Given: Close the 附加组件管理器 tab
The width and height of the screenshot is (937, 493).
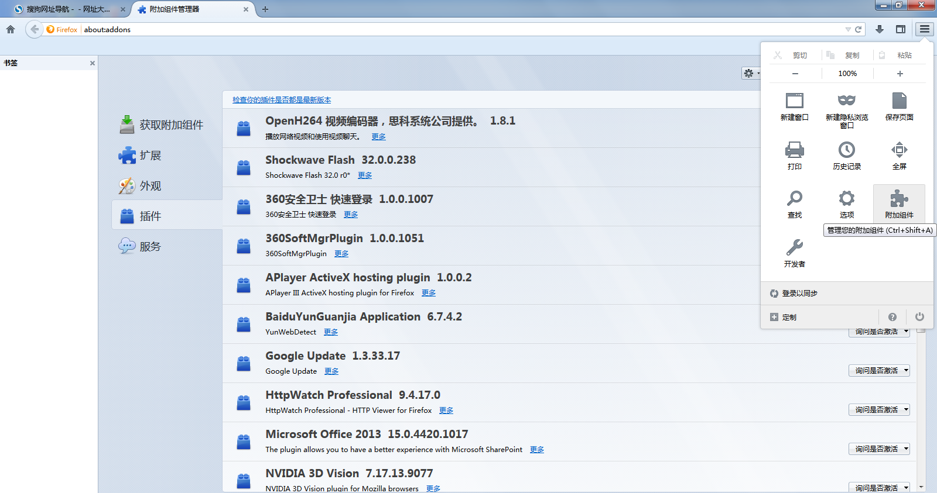Looking at the screenshot, I should click(x=246, y=9).
